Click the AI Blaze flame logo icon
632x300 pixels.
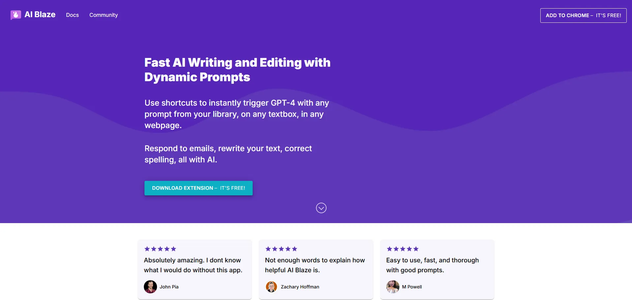click(x=16, y=15)
